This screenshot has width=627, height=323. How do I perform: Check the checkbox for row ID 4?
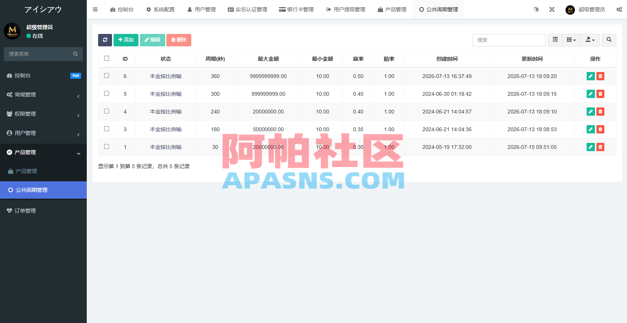click(x=106, y=111)
